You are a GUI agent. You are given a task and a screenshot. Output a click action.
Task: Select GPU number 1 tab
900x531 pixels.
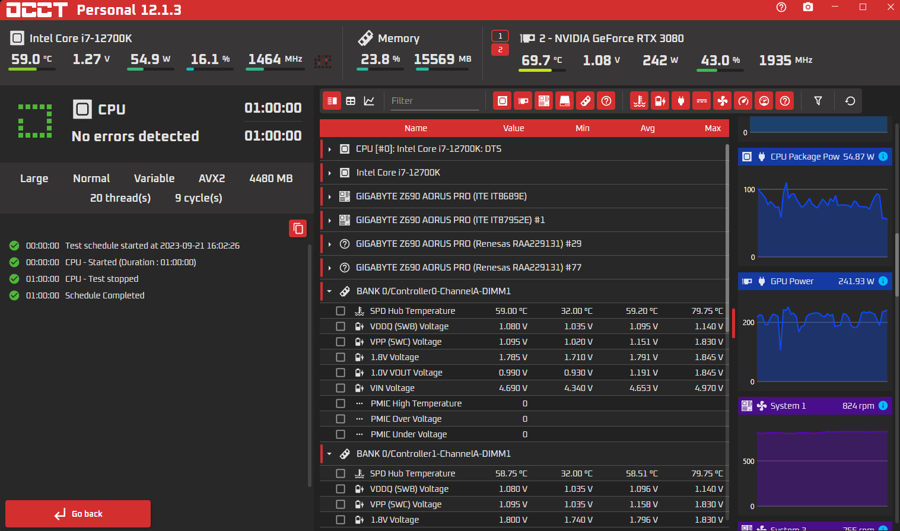pyautogui.click(x=500, y=36)
